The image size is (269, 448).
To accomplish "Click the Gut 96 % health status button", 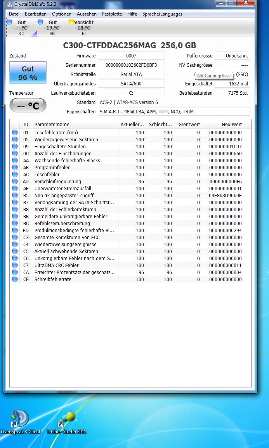I will pos(28,73).
